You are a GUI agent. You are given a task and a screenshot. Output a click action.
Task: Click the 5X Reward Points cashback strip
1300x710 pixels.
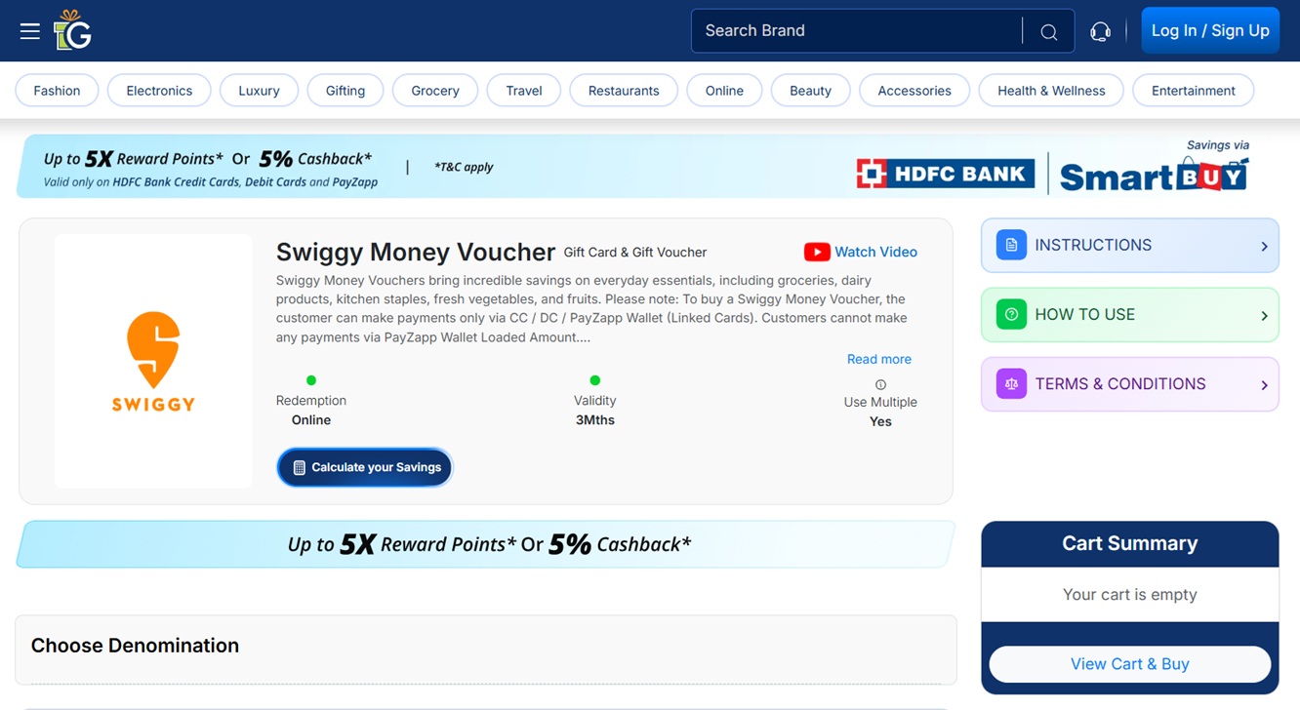tap(485, 544)
